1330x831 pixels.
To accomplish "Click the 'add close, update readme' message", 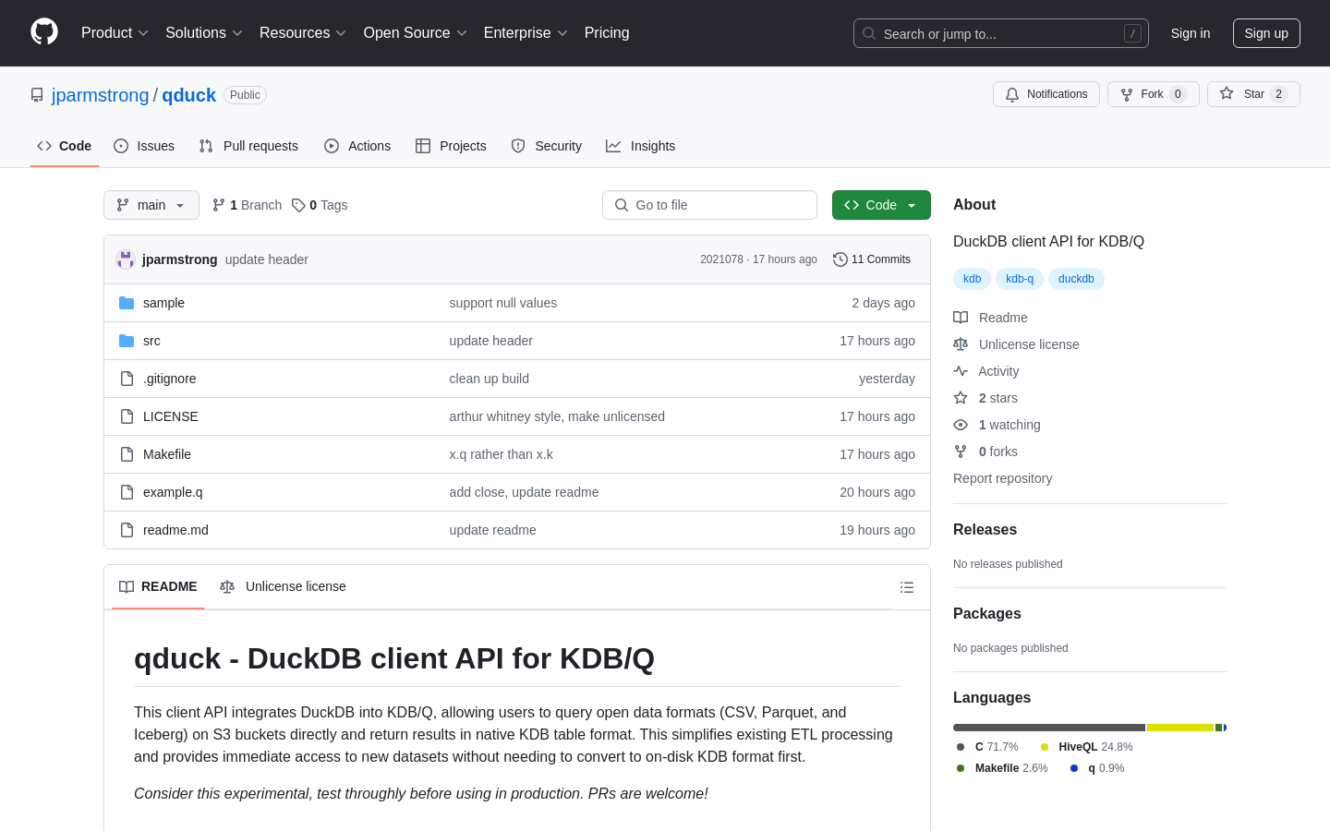I will (524, 492).
